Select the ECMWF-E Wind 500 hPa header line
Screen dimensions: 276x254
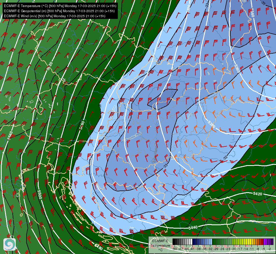[55, 16]
